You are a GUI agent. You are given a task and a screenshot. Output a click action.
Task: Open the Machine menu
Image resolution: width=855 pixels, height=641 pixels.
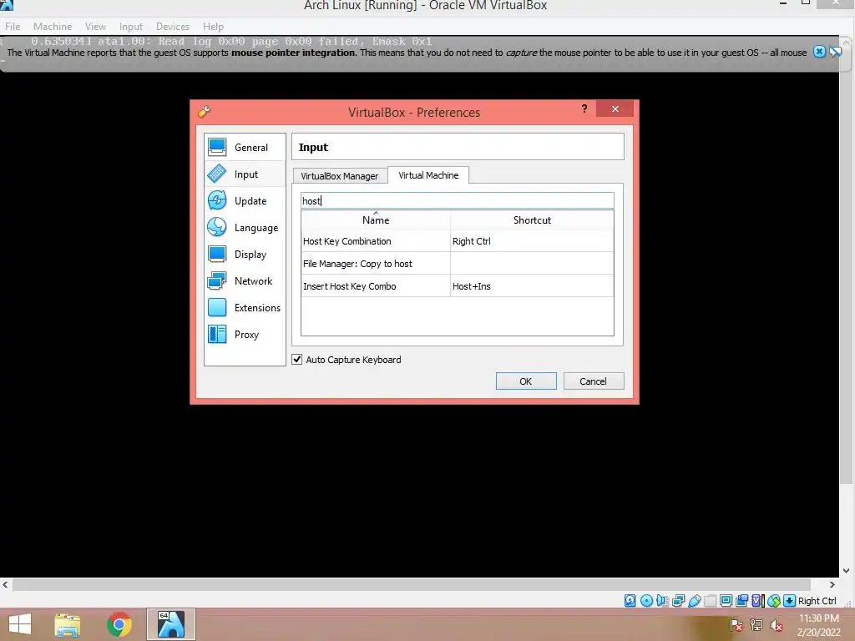pyautogui.click(x=53, y=26)
